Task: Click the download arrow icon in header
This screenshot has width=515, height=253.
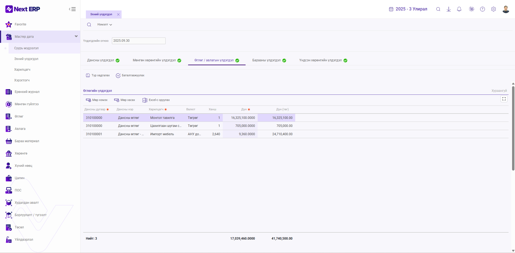Action: (449, 9)
